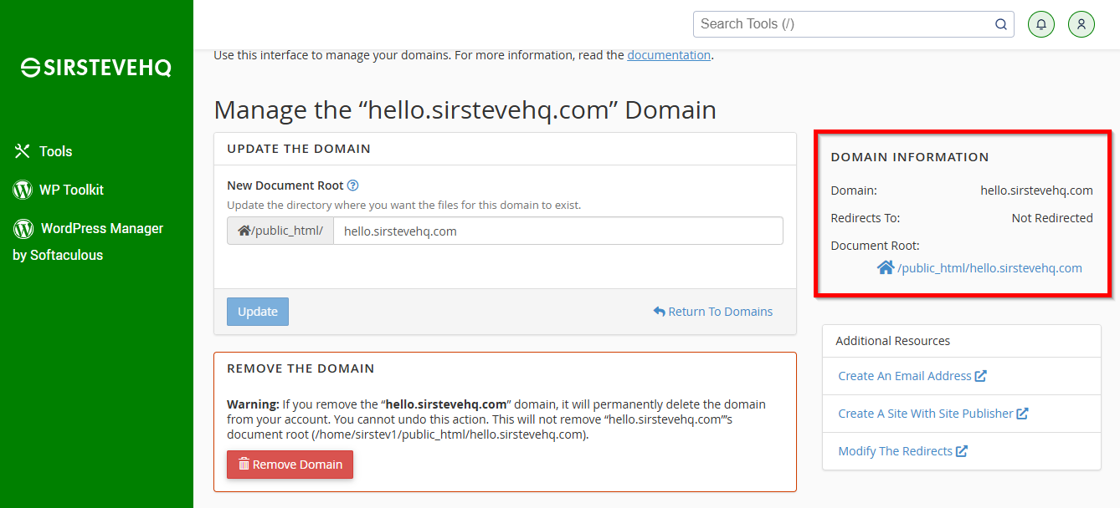
Task: Open the user account icon
Action: tap(1081, 24)
